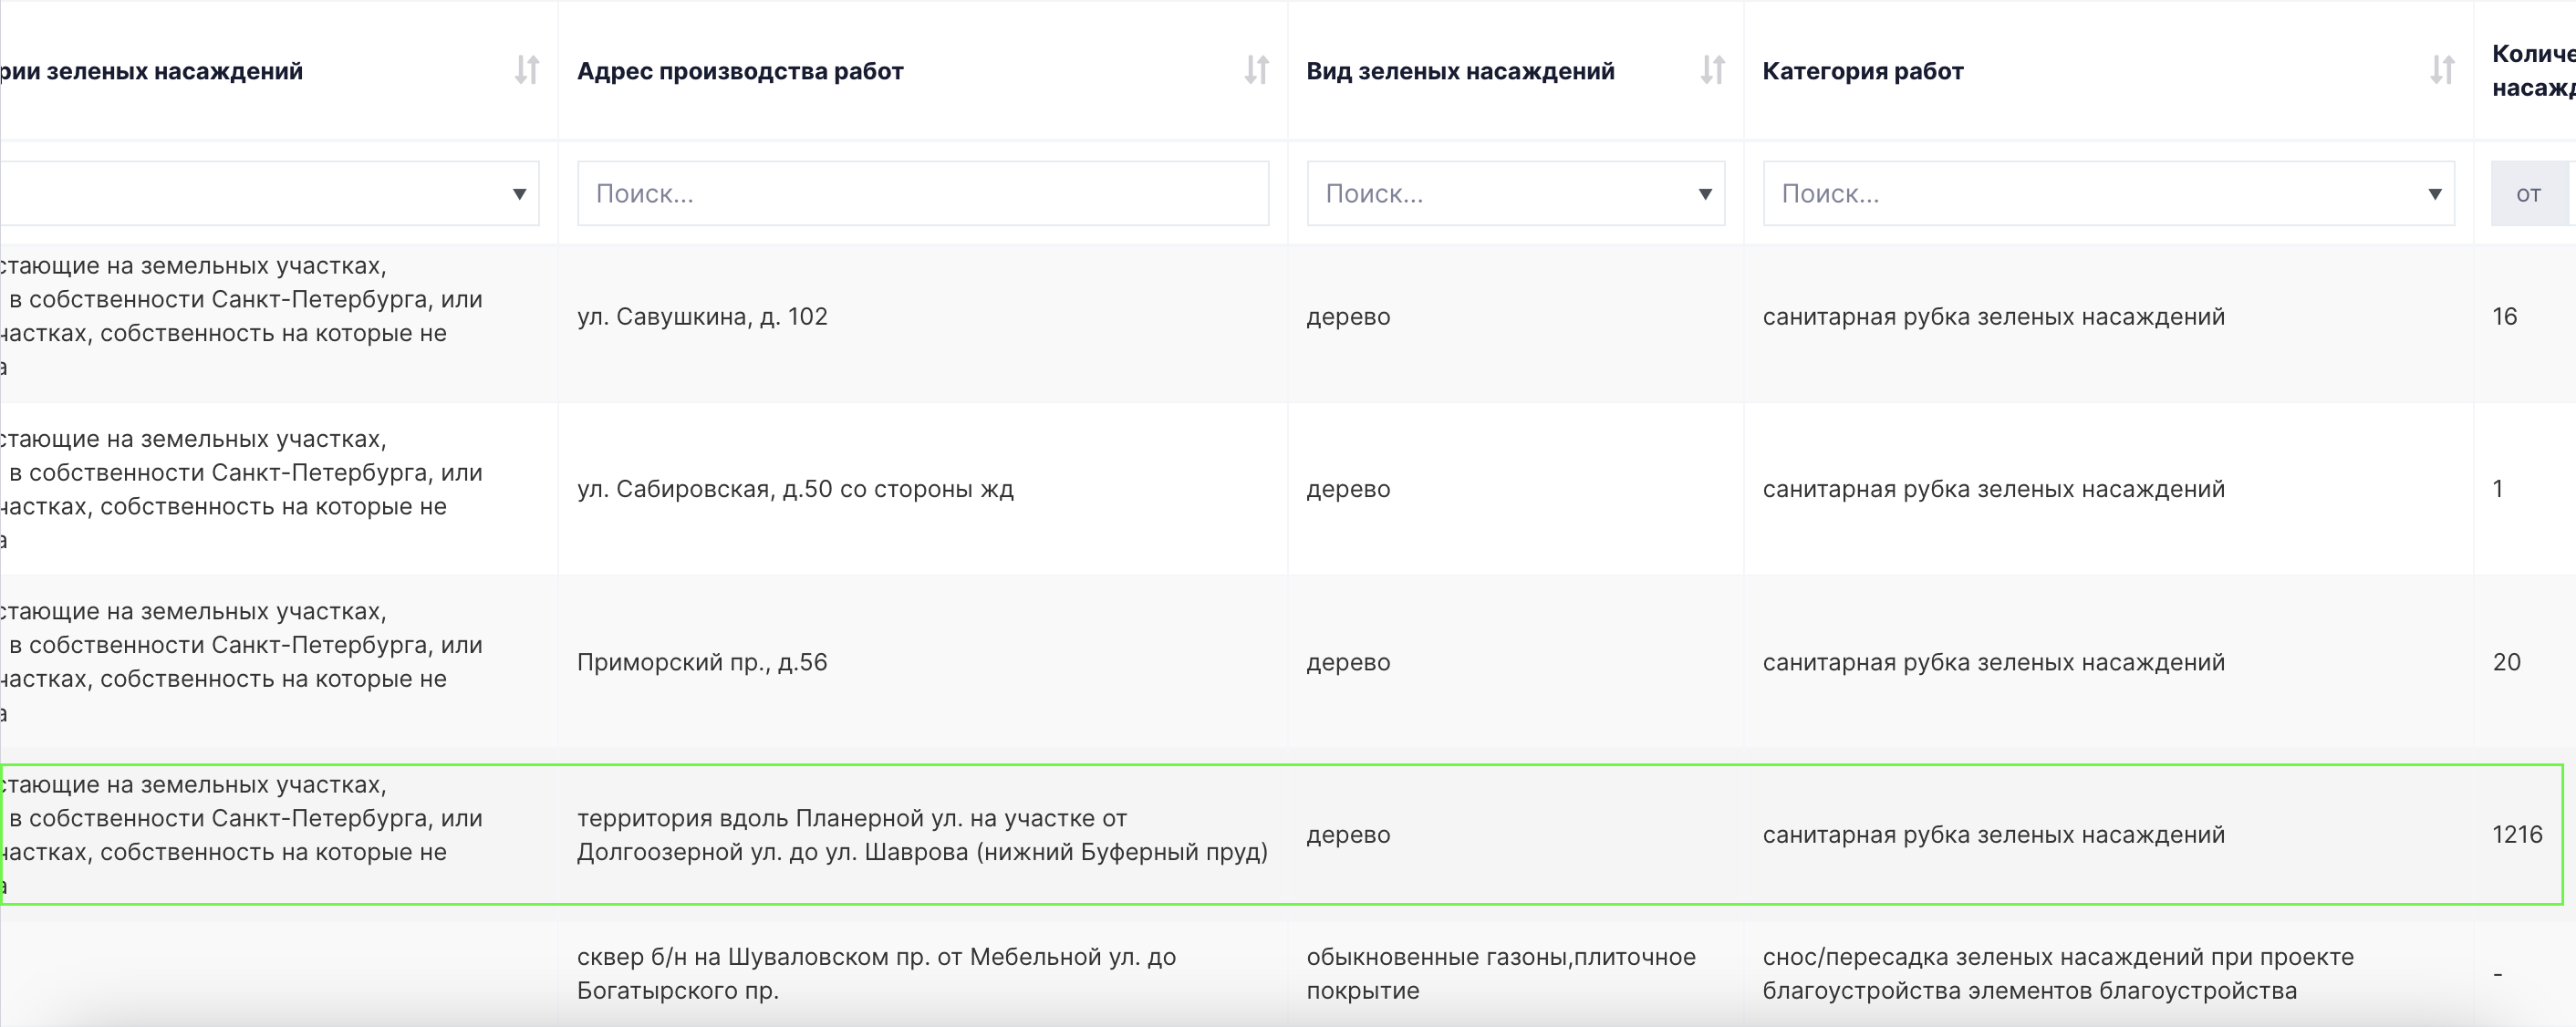The height and width of the screenshot is (1027, 2576).
Task: Sort by Вид зеленых насаждений column
Action: [x=1712, y=70]
